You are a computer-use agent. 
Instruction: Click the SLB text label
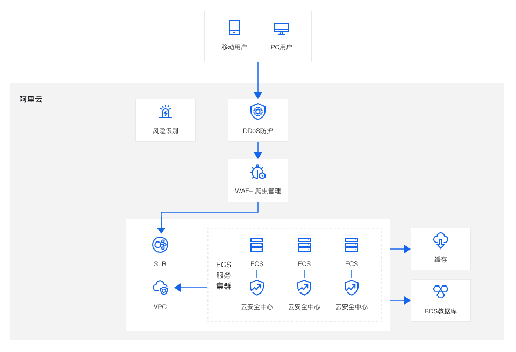click(160, 264)
